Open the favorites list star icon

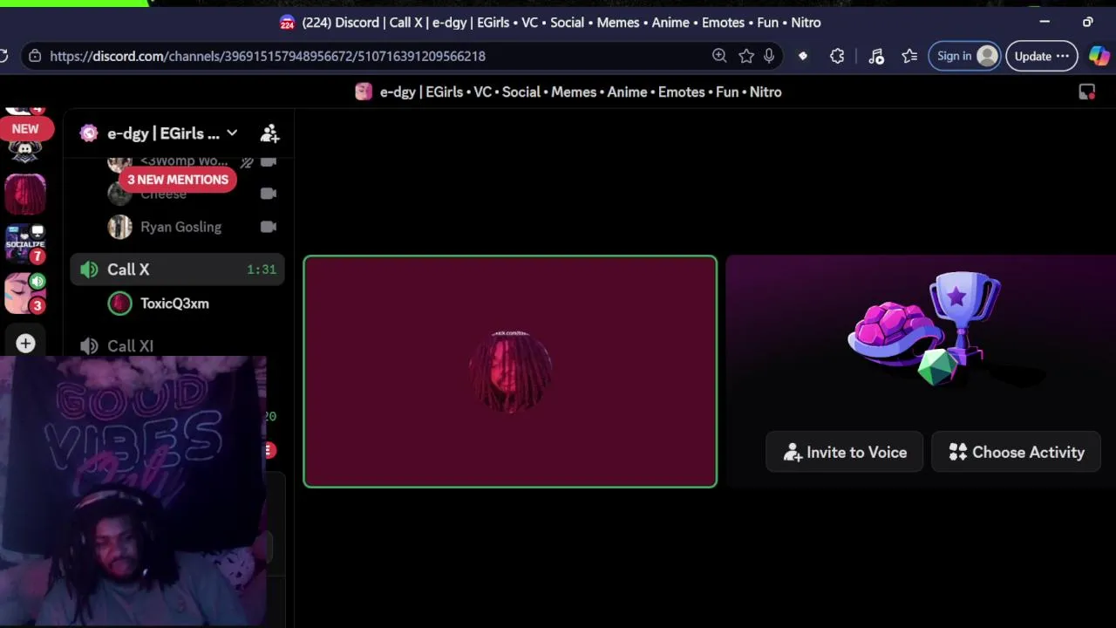coord(909,56)
